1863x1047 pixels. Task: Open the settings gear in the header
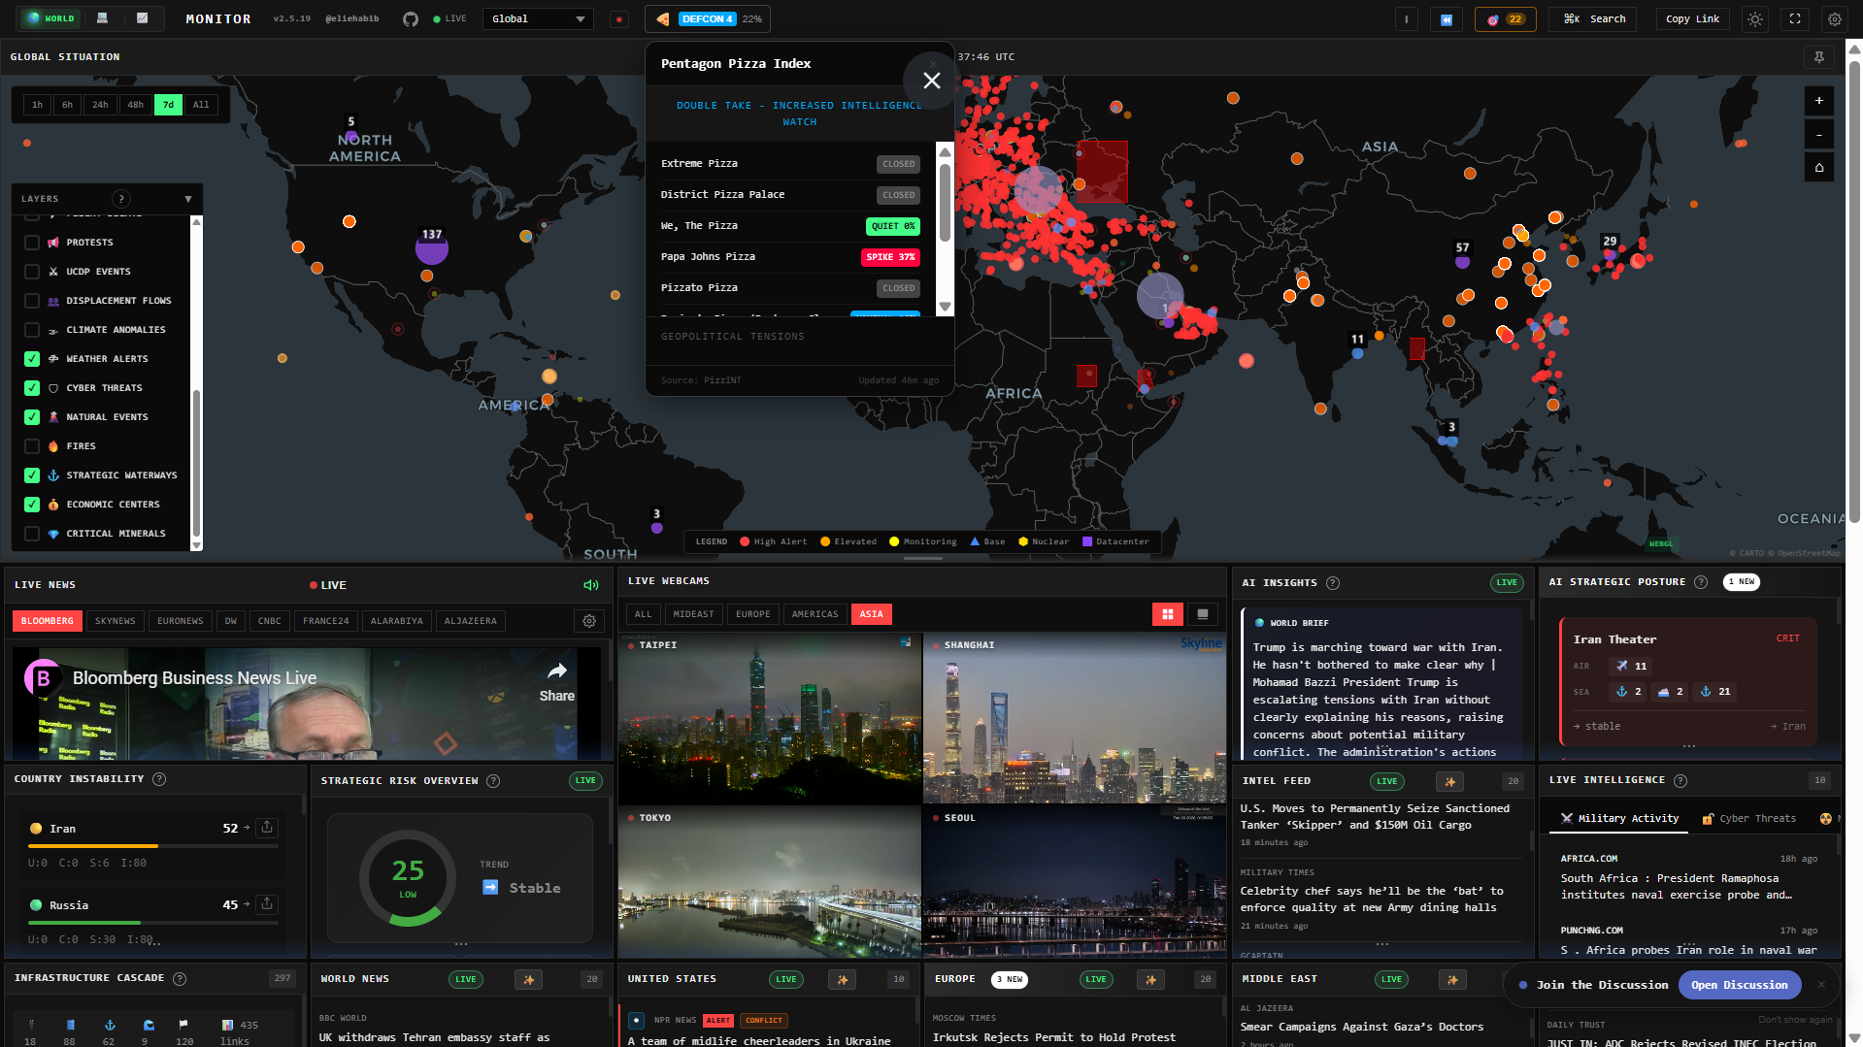(x=1834, y=19)
